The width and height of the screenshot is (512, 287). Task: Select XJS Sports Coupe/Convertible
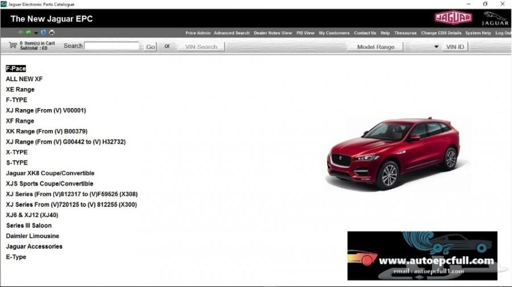[49, 184]
